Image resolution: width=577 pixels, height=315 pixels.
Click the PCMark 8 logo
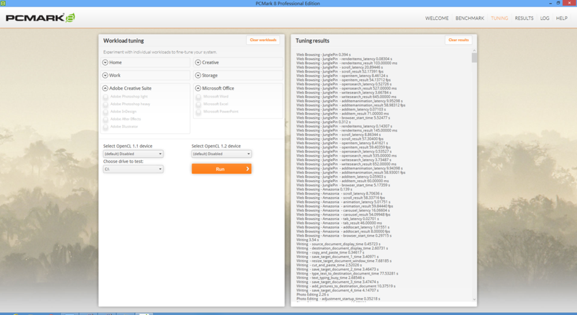point(40,18)
